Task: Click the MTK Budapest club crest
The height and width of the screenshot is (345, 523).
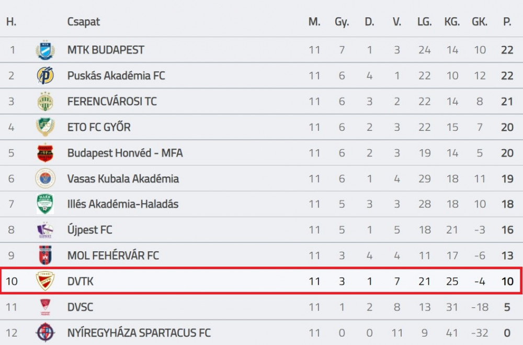Action: pyautogui.click(x=45, y=50)
